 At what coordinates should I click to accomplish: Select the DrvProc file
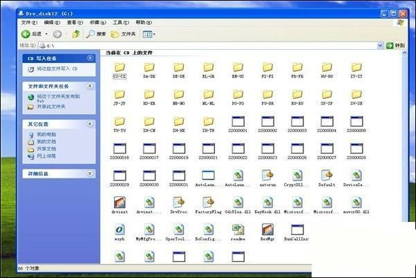point(179,206)
